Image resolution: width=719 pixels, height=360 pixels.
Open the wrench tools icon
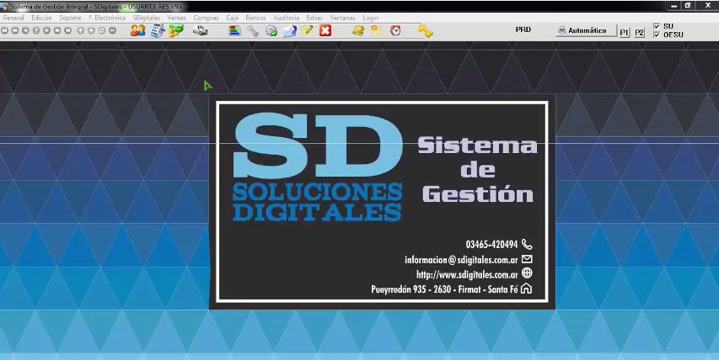253,30
